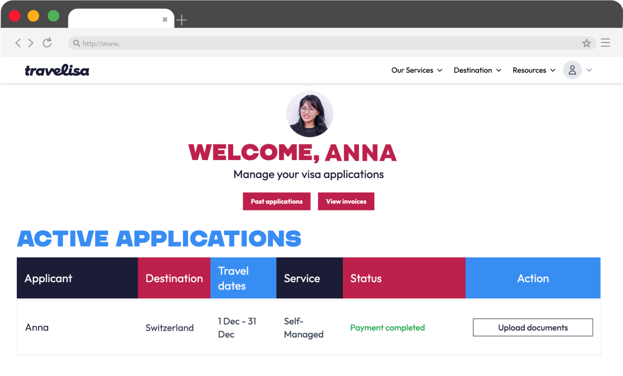Click the Upload documents button
623x376 pixels.
(x=533, y=328)
